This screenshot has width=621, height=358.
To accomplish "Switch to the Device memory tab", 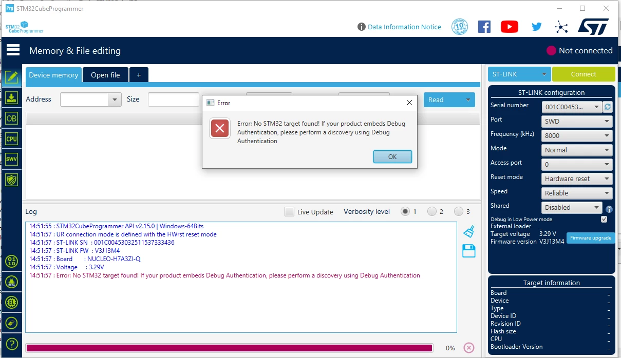I will coord(53,75).
